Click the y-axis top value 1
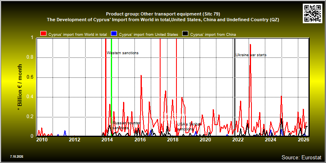The height and width of the screenshot is (163, 326). click(x=32, y=38)
